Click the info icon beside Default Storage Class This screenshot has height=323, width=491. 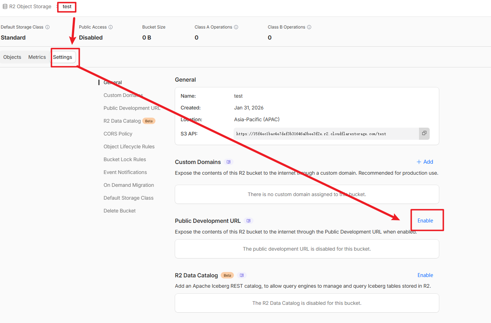coord(47,27)
